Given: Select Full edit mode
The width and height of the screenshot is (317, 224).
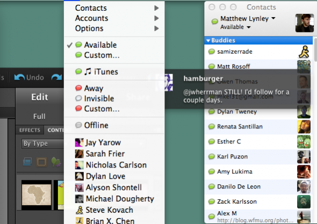Looking at the screenshot, I should coord(39,117).
